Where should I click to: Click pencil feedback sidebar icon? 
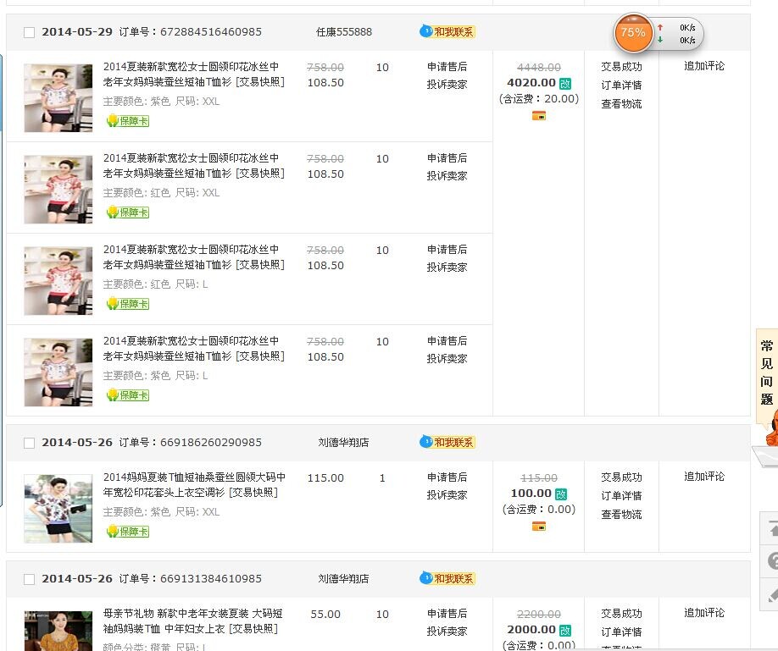tap(771, 594)
